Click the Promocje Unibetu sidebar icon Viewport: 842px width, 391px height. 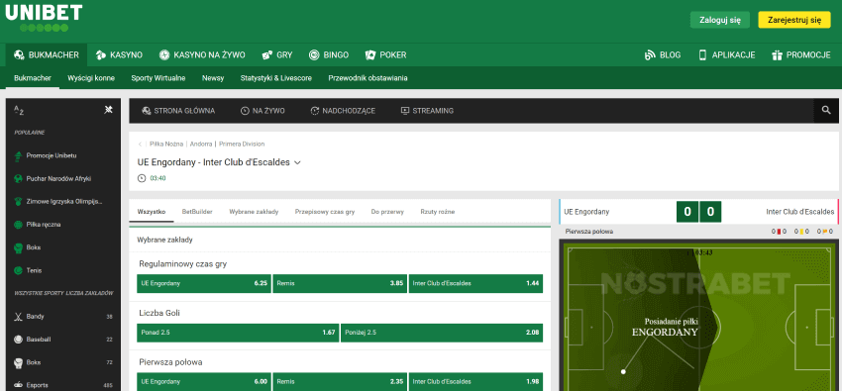click(x=18, y=155)
